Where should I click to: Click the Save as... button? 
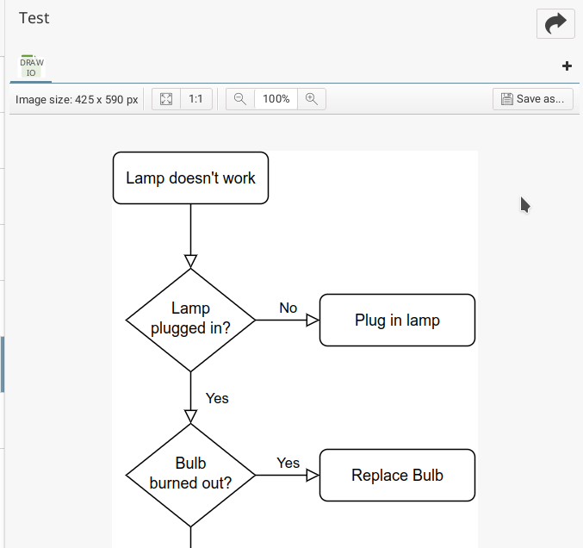coord(533,99)
